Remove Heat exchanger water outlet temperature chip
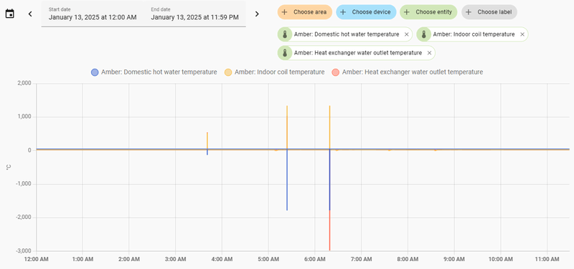The image size is (574, 269). point(429,53)
